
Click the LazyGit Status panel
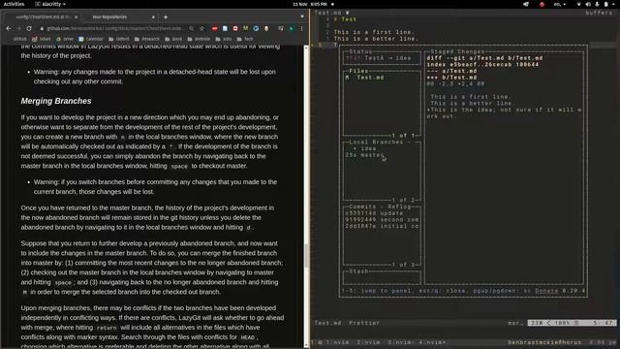coord(382,58)
